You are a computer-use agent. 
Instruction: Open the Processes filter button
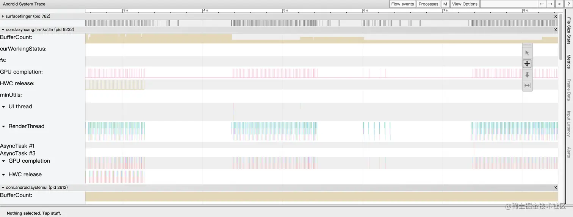(x=428, y=4)
